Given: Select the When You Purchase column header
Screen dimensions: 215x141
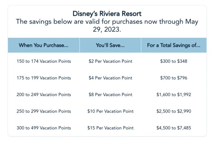Looking at the screenshot, I should pyautogui.click(x=44, y=45).
